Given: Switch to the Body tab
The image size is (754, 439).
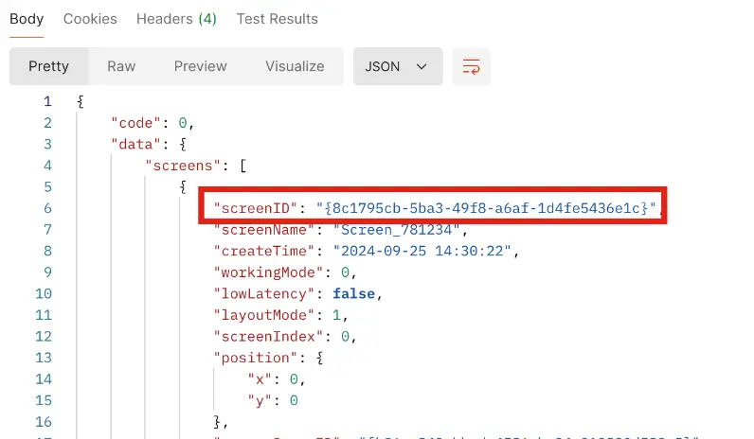Looking at the screenshot, I should click(27, 19).
